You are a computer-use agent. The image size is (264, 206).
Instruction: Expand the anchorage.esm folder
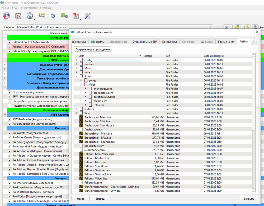(86, 88)
